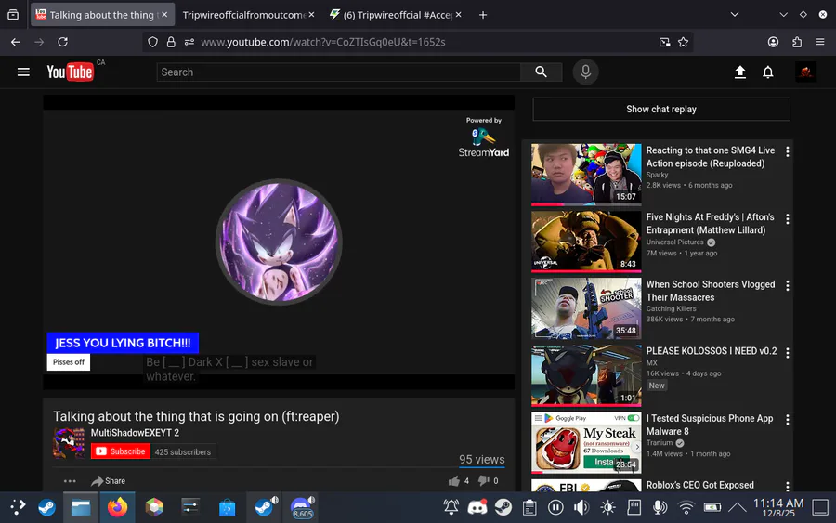836x523 pixels.
Task: Expand the list of all tabs chevron
Action: coord(734,14)
